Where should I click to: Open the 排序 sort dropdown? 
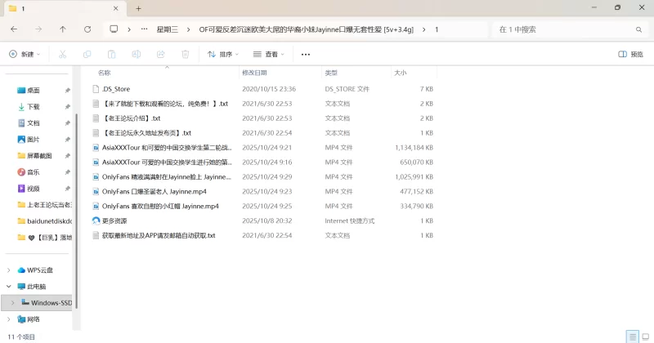click(x=223, y=54)
